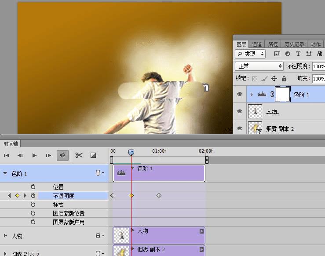
Task: Filter layers by smart object icon
Action: [x=319, y=54]
